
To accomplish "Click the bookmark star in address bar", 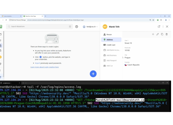I will 153,20.
